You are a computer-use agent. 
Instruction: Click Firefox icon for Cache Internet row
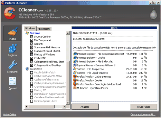75,76
